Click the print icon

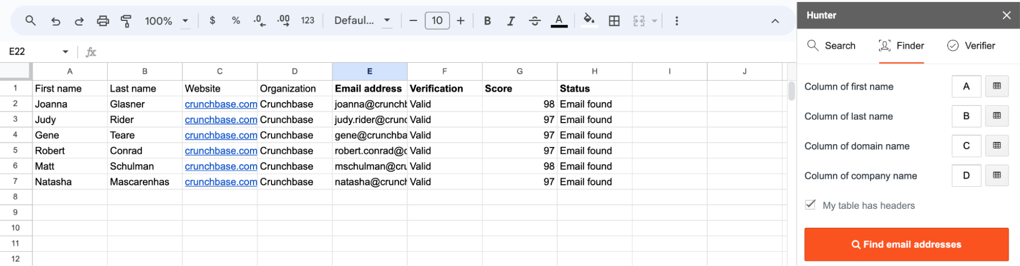click(x=103, y=21)
